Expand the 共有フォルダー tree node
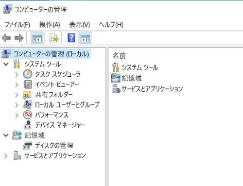Screen dimensions: 243x186 [17, 95]
